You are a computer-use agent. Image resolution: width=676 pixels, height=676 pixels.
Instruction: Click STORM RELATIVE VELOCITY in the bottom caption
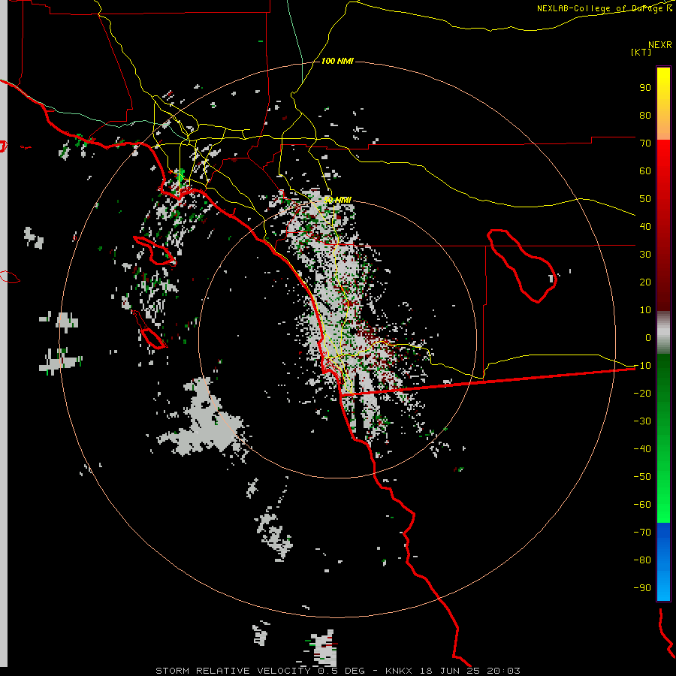(x=233, y=671)
